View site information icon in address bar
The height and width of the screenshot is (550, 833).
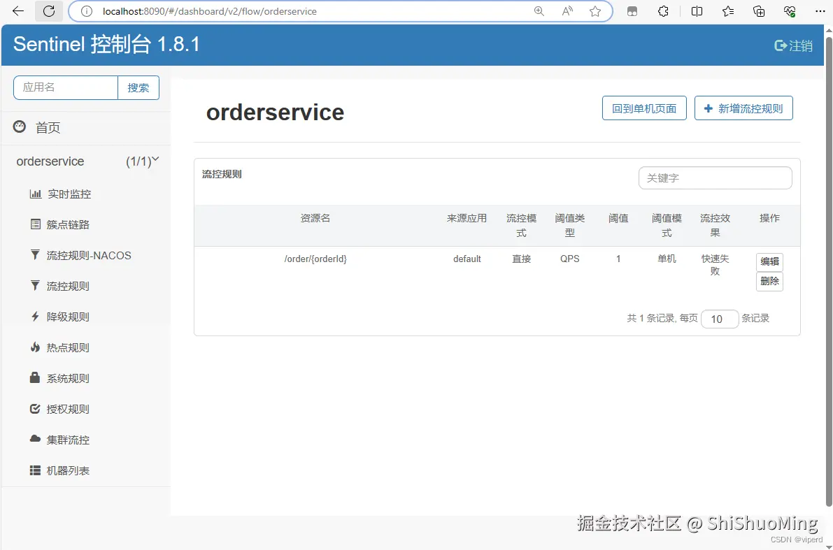[87, 11]
